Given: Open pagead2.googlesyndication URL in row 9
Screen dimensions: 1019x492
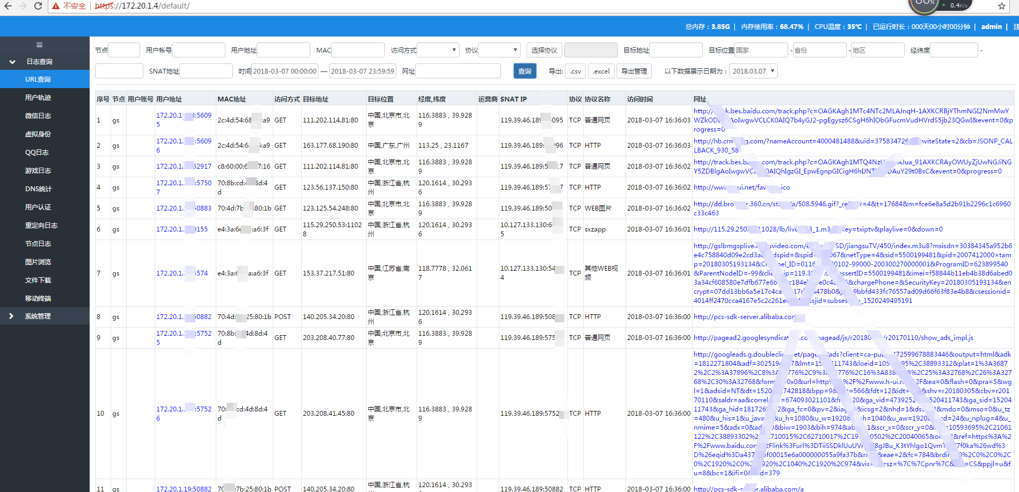Looking at the screenshot, I should [833, 338].
